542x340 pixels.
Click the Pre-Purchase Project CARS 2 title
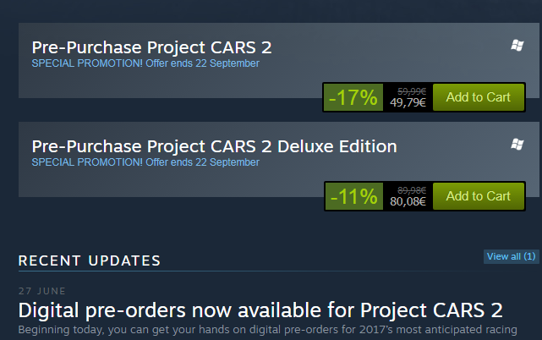click(x=151, y=47)
